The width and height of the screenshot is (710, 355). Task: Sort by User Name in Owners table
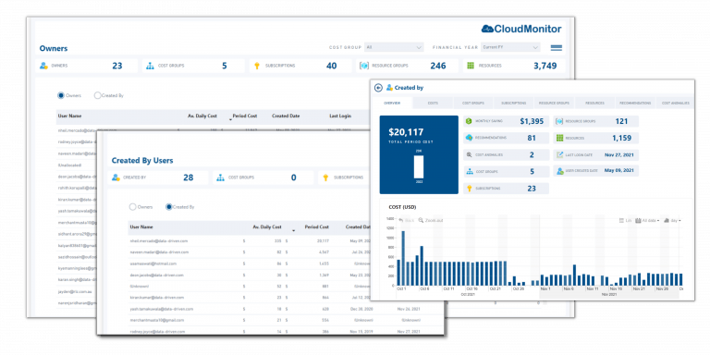coord(69,116)
